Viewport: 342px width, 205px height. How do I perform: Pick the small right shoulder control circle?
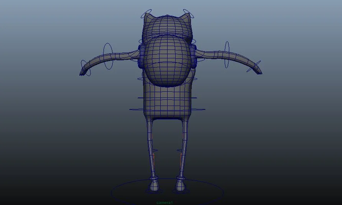[x=194, y=41]
